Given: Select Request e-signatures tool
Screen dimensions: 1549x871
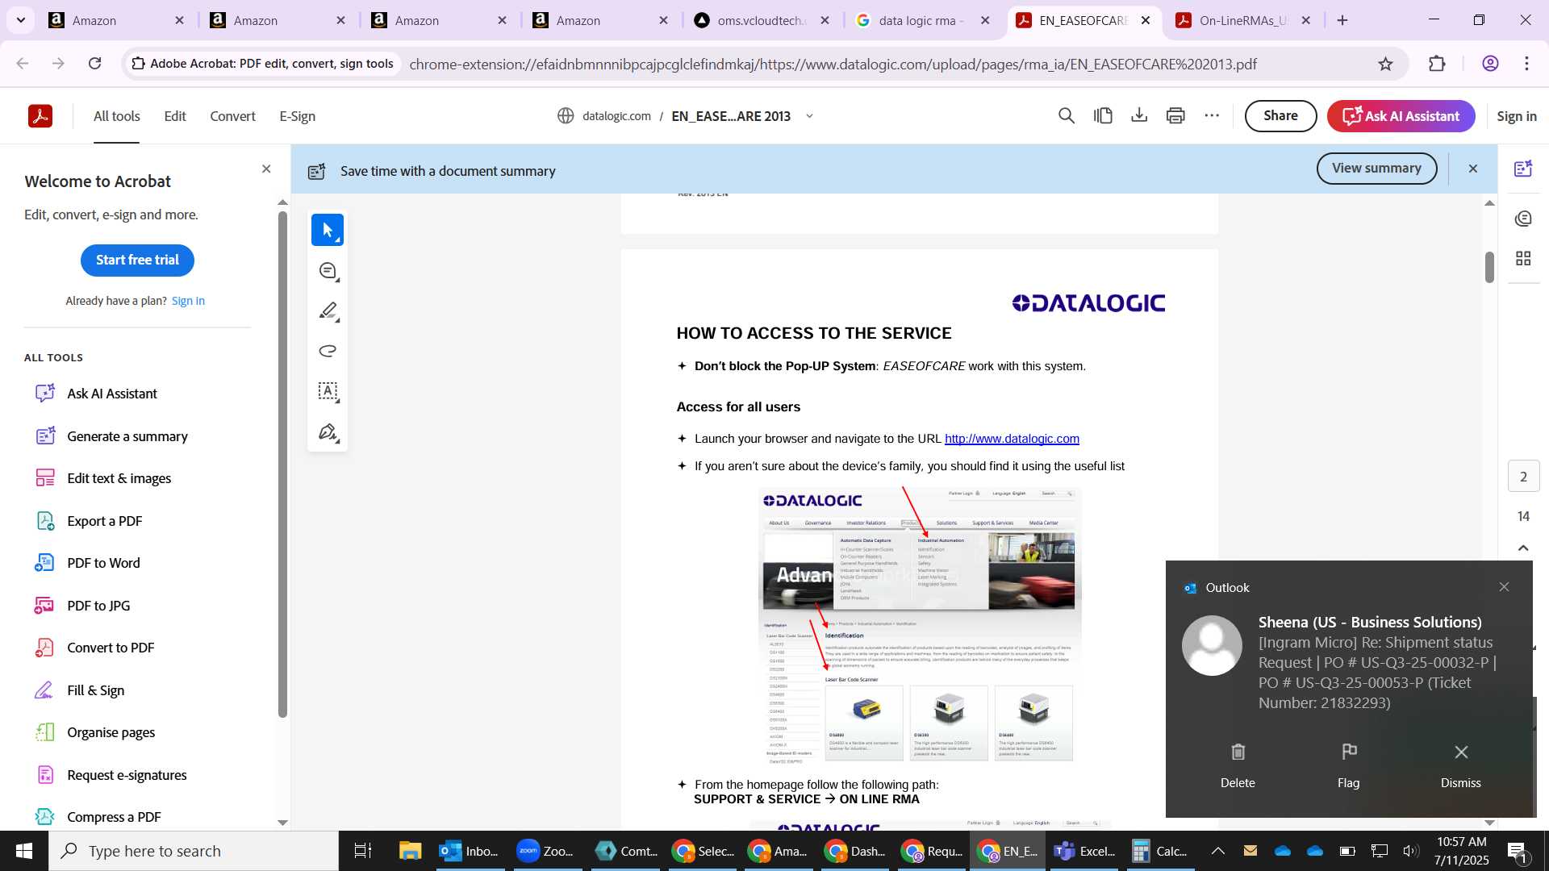Looking at the screenshot, I should click(127, 775).
